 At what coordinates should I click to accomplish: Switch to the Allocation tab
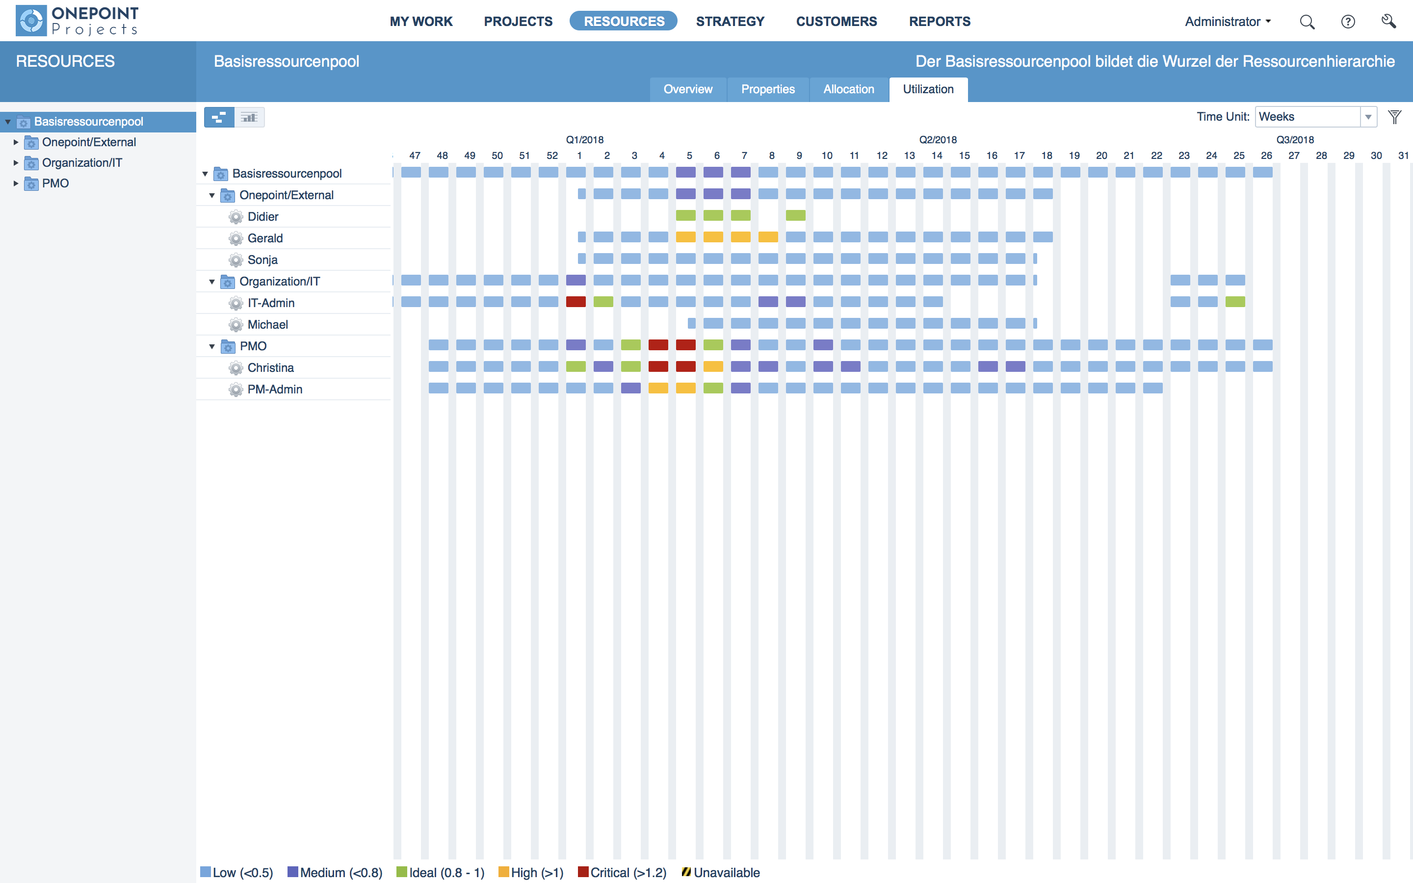[x=848, y=89]
